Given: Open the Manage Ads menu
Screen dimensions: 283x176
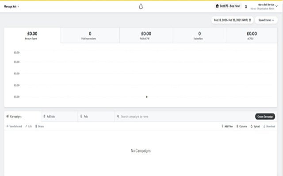Looking at the screenshot, I should coord(11,7).
